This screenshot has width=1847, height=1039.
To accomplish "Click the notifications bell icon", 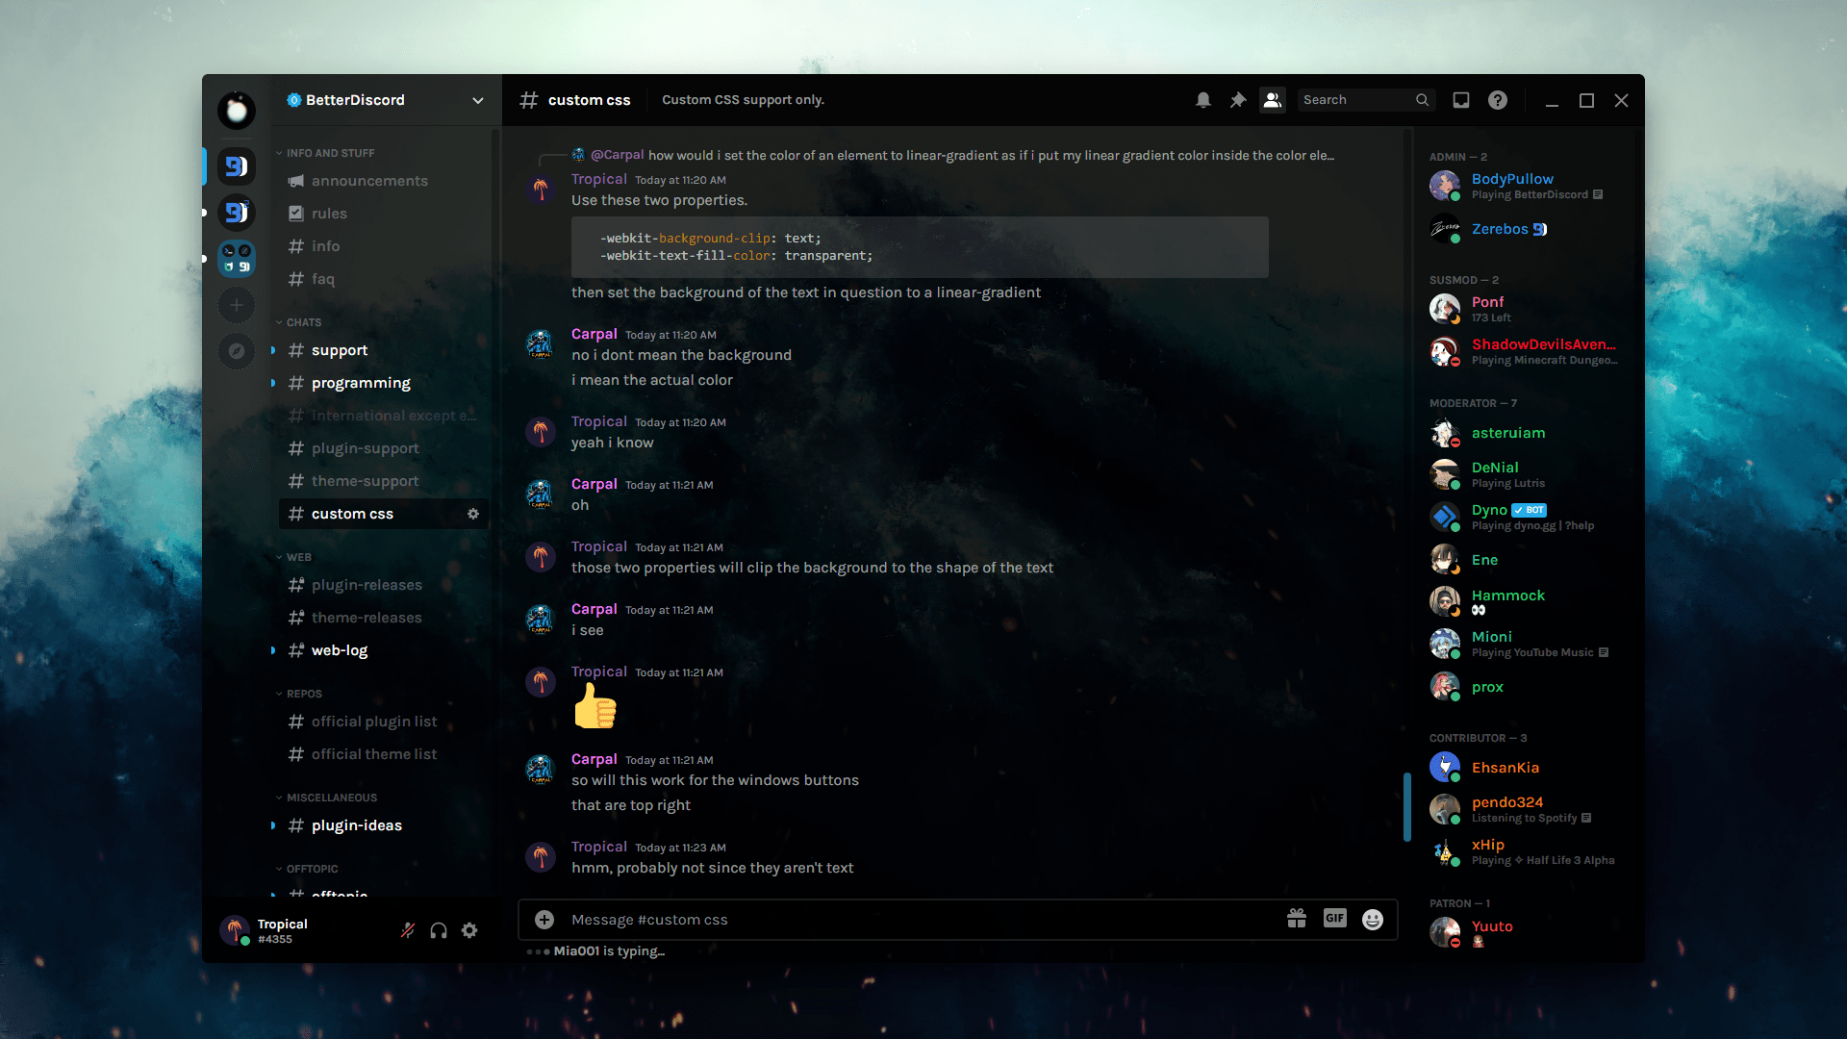I will click(1202, 99).
